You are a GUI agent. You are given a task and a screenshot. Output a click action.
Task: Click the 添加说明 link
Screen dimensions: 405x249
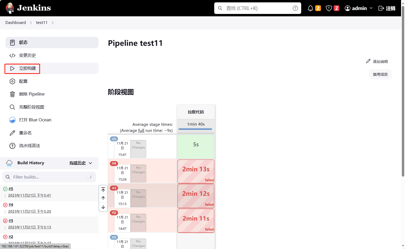point(377,61)
